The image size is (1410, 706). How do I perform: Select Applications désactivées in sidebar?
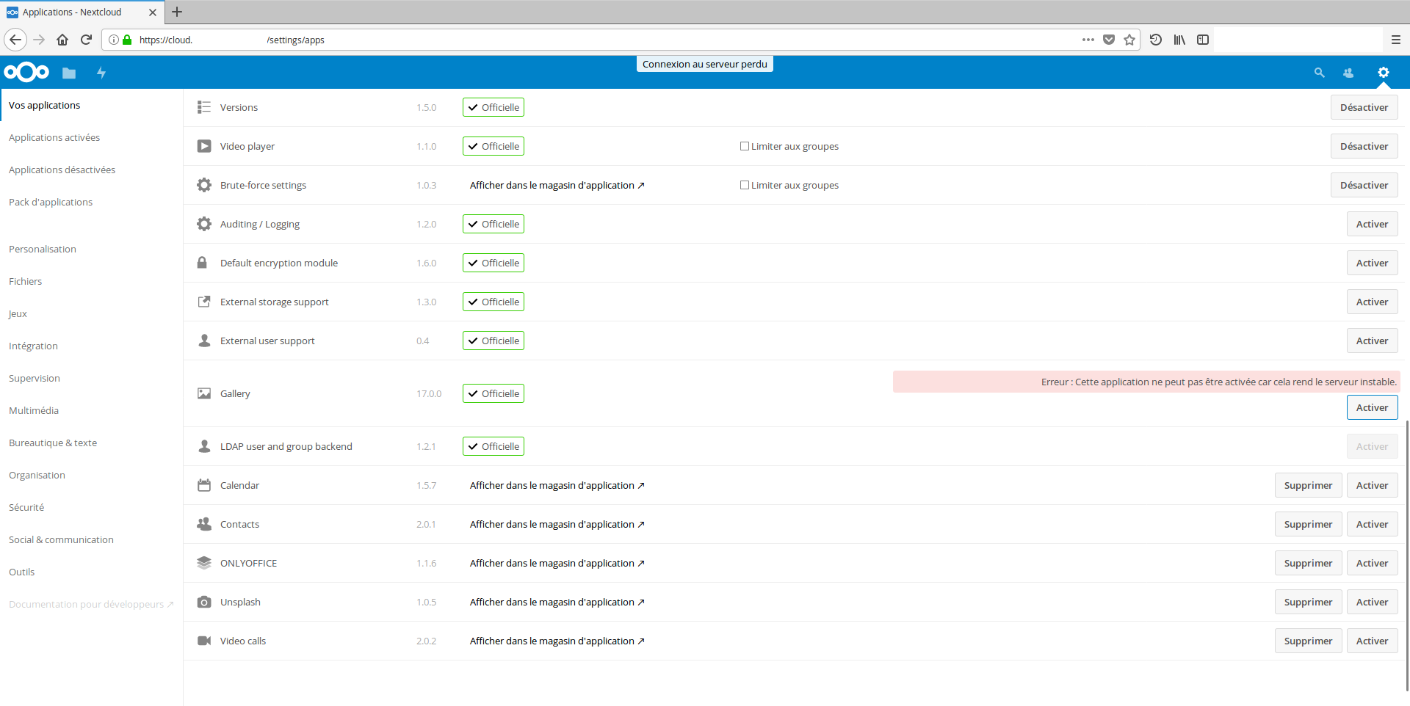(62, 170)
